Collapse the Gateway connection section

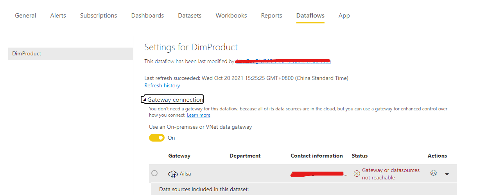pos(172,99)
